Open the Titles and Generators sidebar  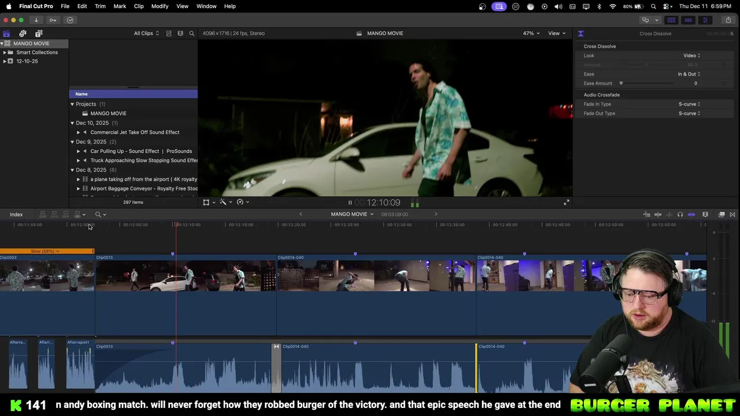[39, 34]
